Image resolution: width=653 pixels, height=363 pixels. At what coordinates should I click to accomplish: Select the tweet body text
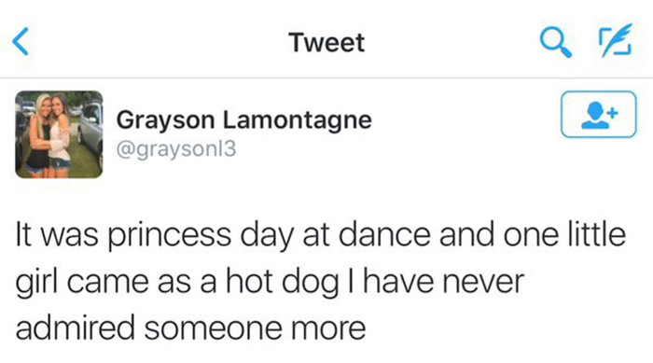point(321,281)
